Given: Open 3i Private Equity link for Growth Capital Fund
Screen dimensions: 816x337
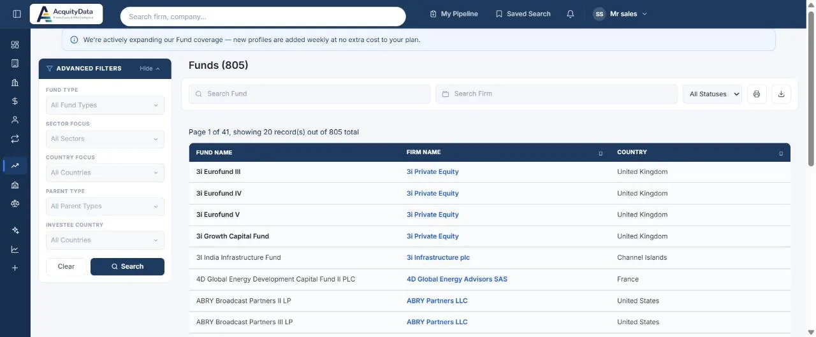Looking at the screenshot, I should 433,236.
